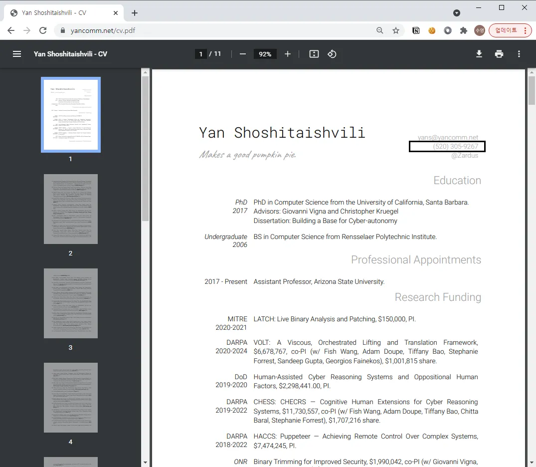The height and width of the screenshot is (467, 536).
Task: Print the CV document
Action: (499, 54)
